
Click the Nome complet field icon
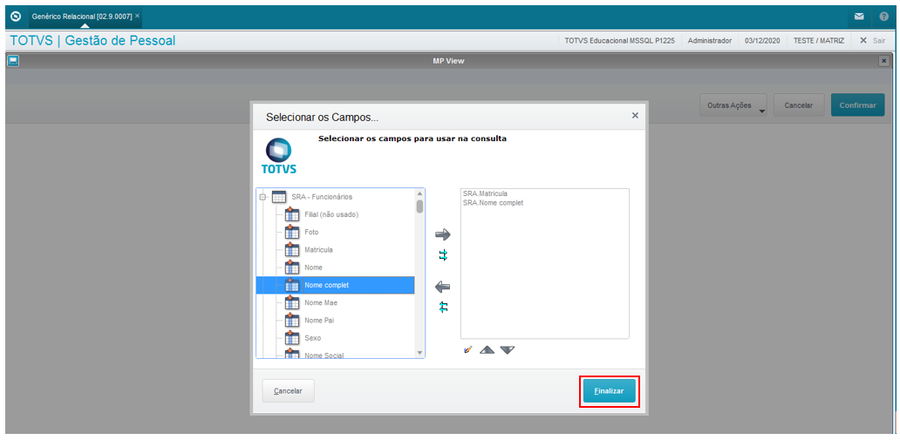click(x=292, y=285)
